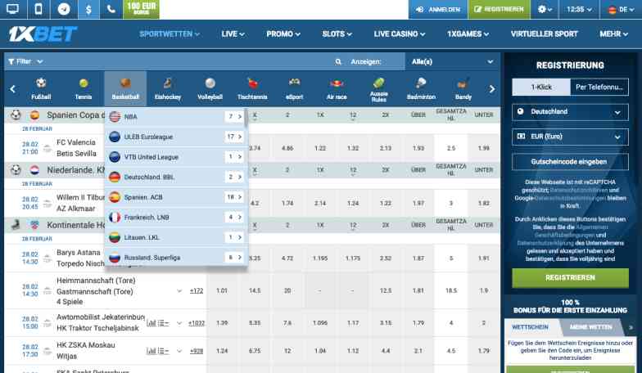Show previous sports with left arrow
Viewport: 642px width, 373px height.
pos(12,88)
